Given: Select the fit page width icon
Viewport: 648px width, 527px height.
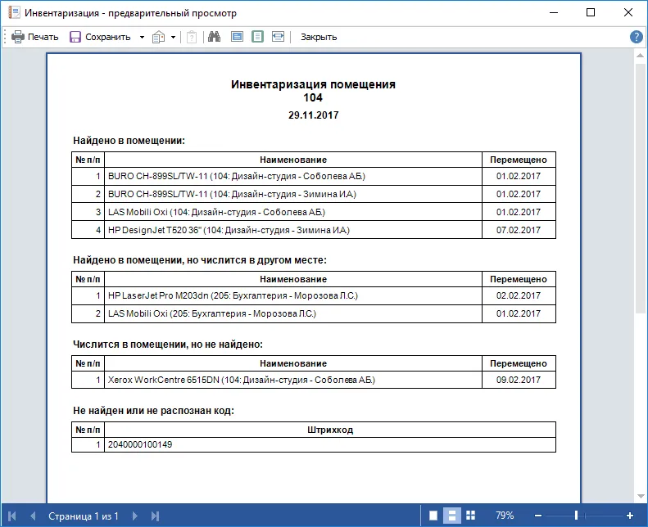Looking at the screenshot, I should pyautogui.click(x=279, y=37).
